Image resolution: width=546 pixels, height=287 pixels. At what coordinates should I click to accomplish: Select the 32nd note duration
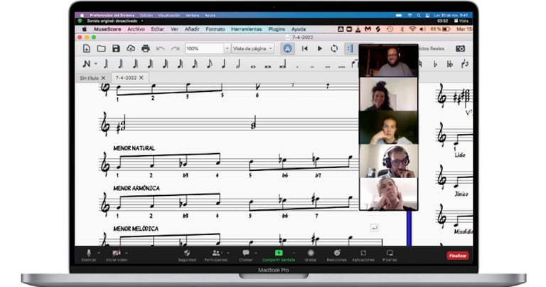point(180,63)
